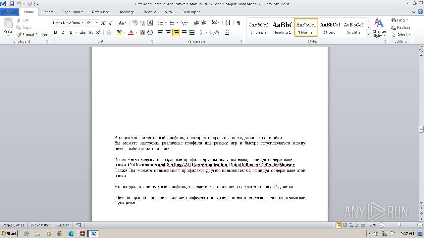This screenshot has height=238, width=424.
Task: Open the font name dropdown
Action: [x=82, y=23]
